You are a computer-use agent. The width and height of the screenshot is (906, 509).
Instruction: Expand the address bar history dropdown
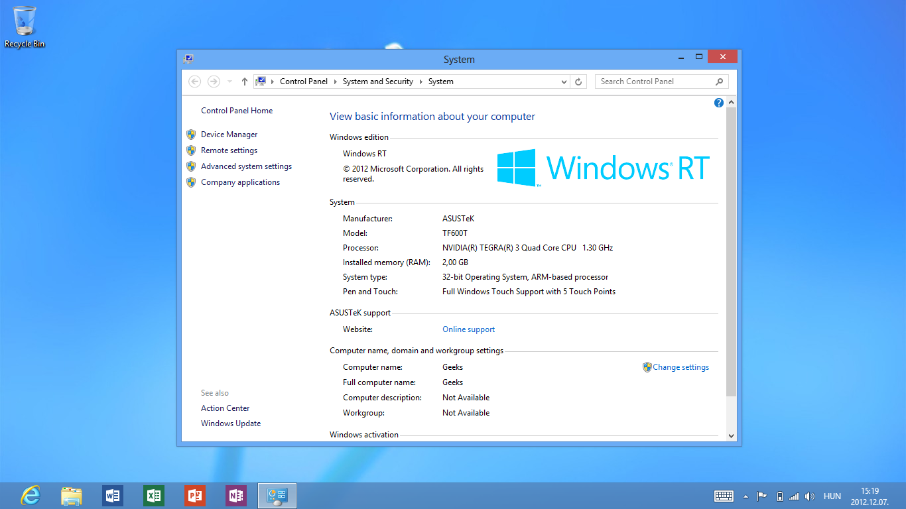(x=564, y=82)
